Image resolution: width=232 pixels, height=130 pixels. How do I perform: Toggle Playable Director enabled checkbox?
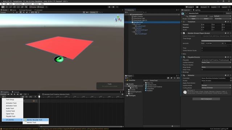(x=186, y=57)
